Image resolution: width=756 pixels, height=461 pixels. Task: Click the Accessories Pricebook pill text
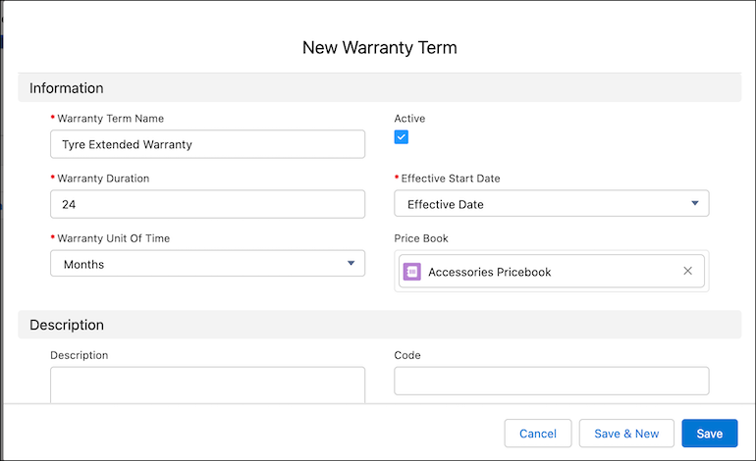tap(489, 272)
